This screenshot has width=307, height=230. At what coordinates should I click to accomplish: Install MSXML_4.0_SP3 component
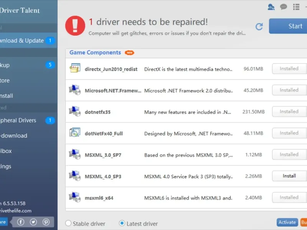point(289,176)
